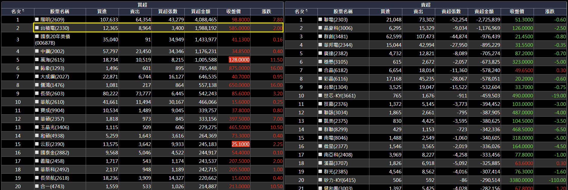Open stock 台聚(1304)
568x190 pixels.
[336, 87]
